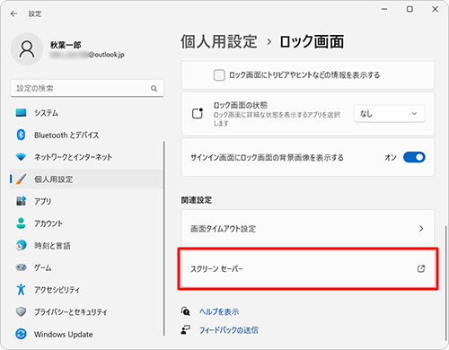The height and width of the screenshot is (350, 449).
Task: Open アクセシビリティ settings category
Action: 86,289
